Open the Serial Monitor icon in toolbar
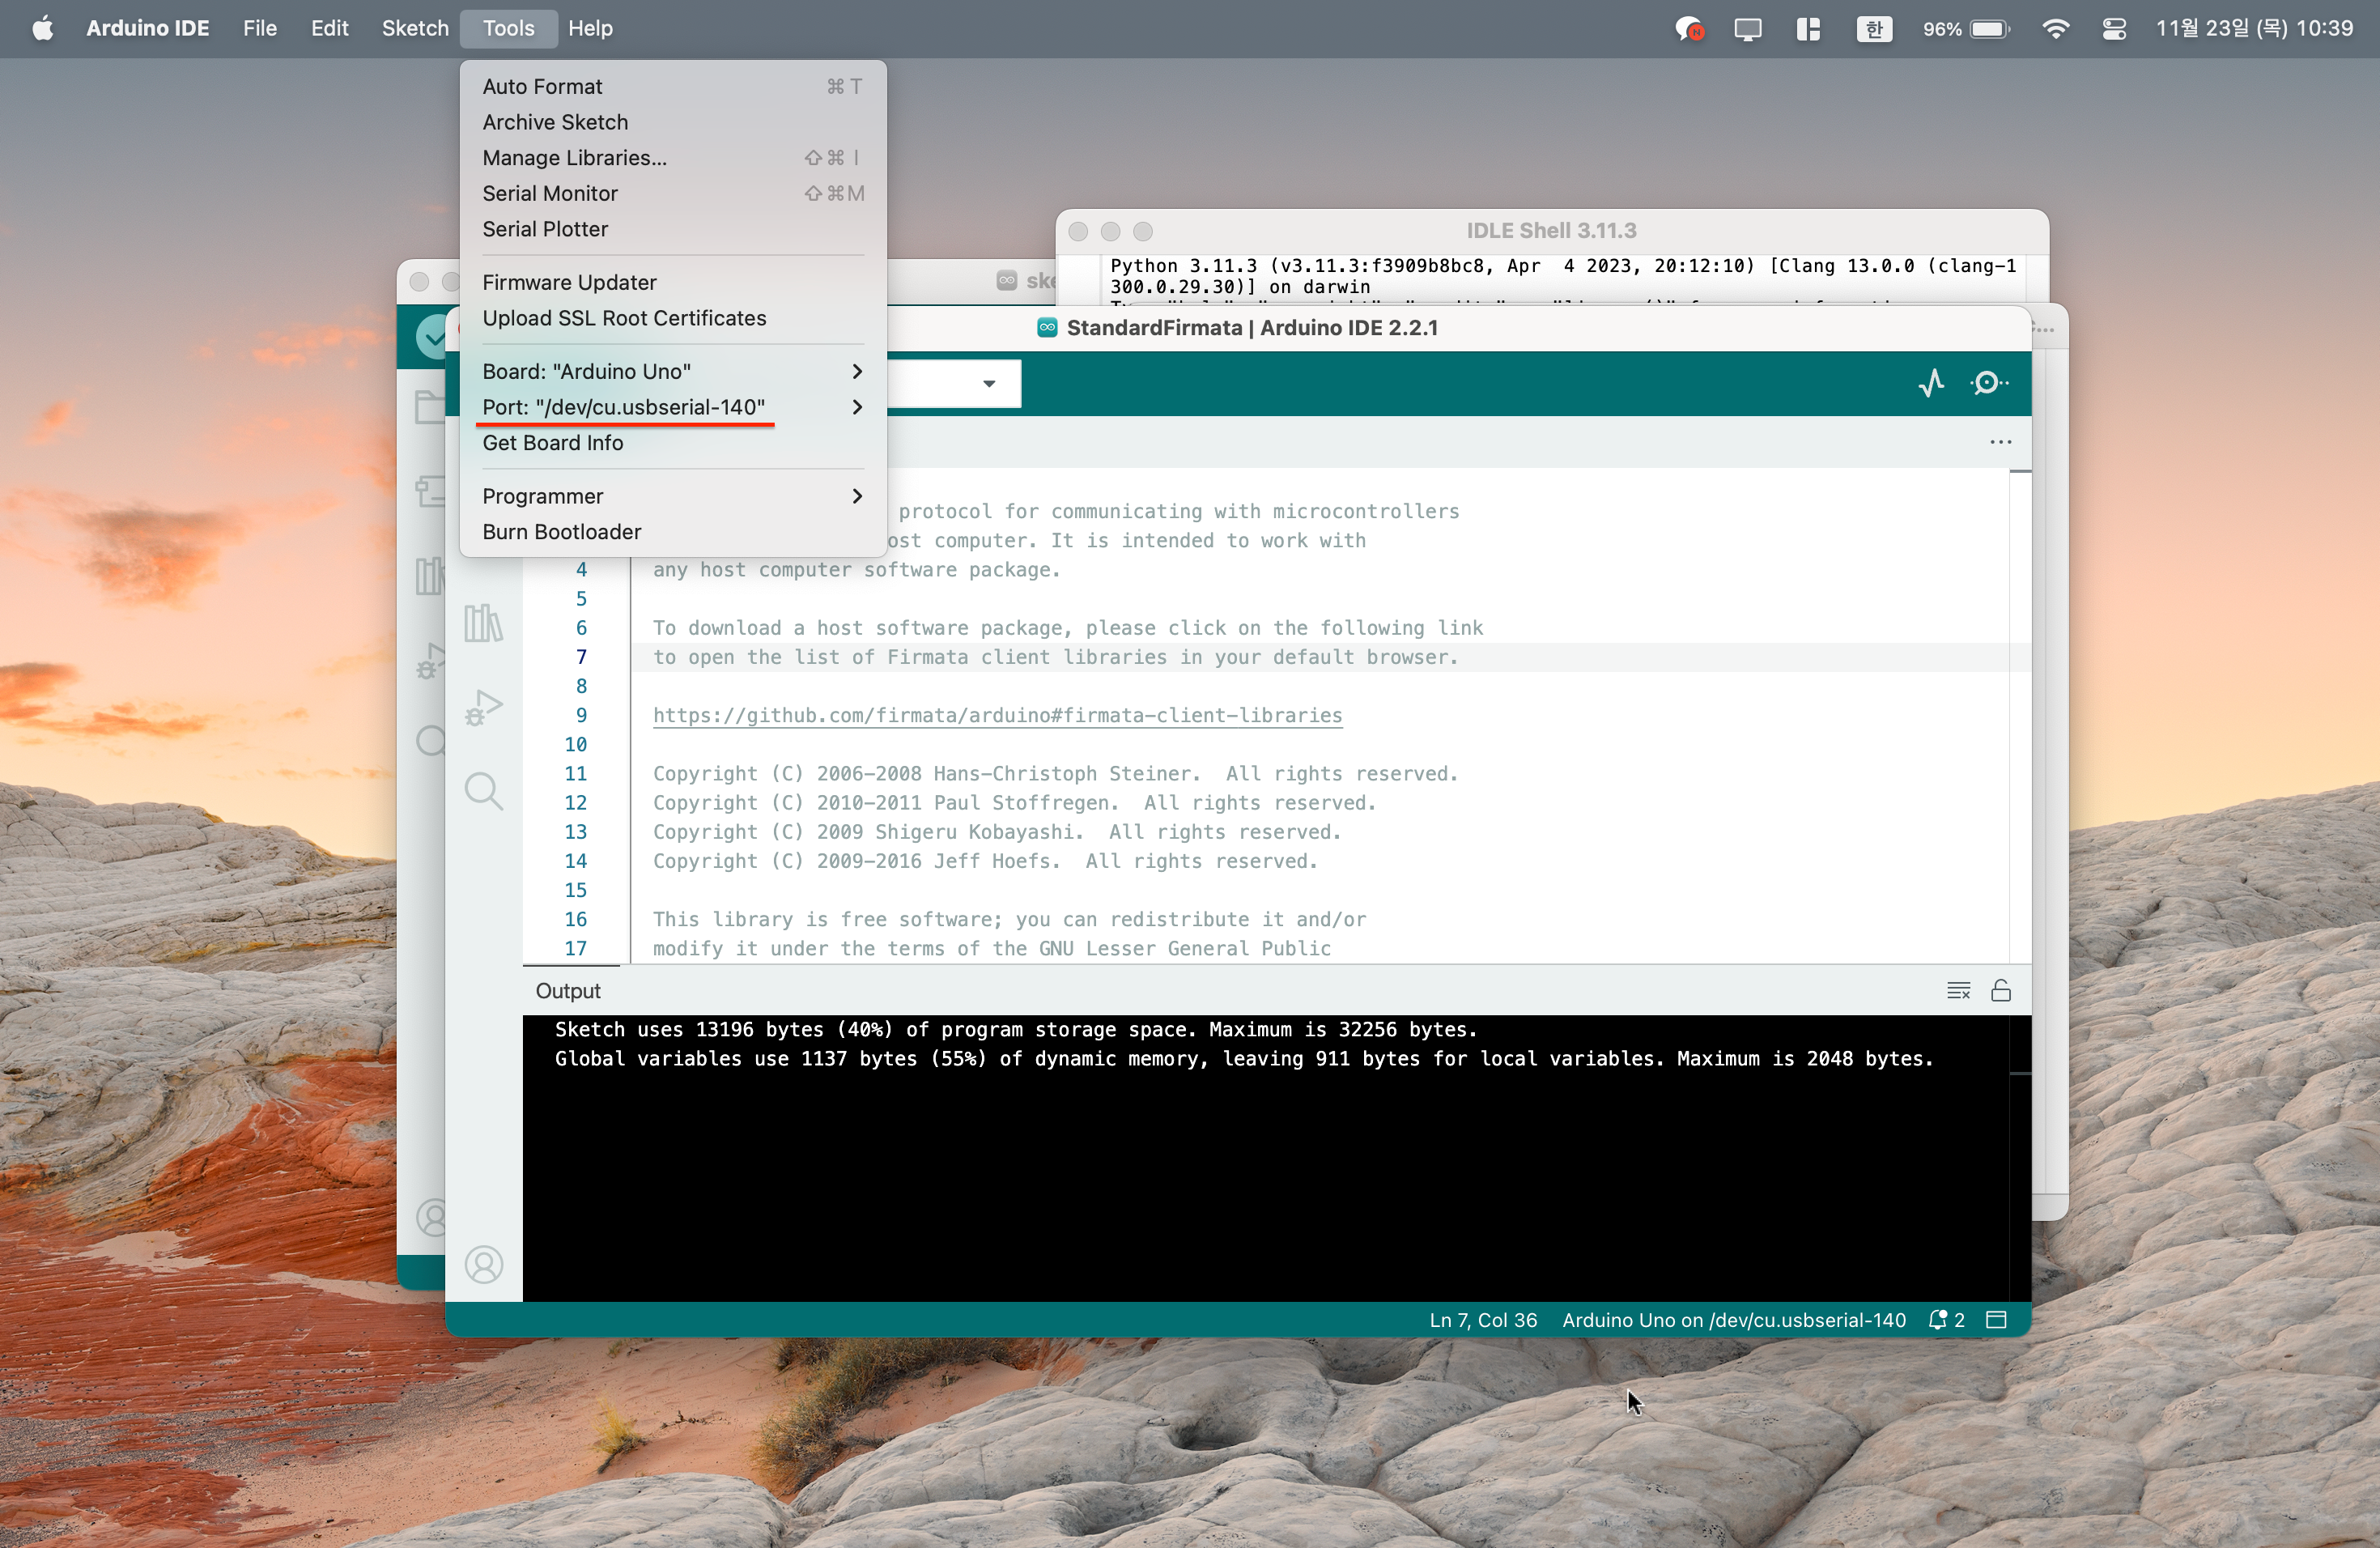This screenshot has height=1548, width=2380. [x=1989, y=383]
